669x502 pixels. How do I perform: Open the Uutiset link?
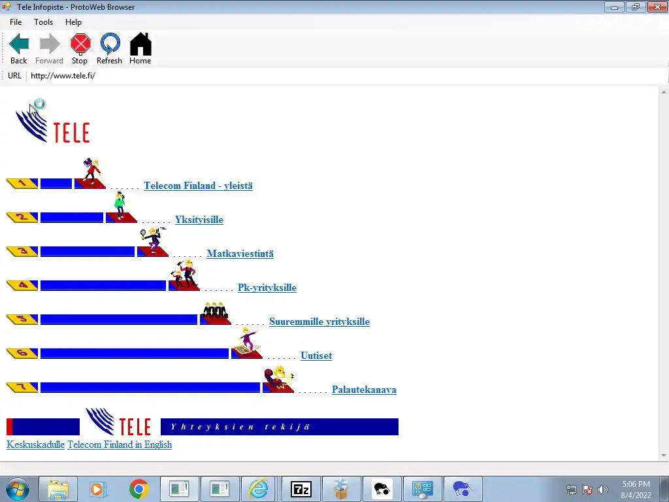[316, 356]
